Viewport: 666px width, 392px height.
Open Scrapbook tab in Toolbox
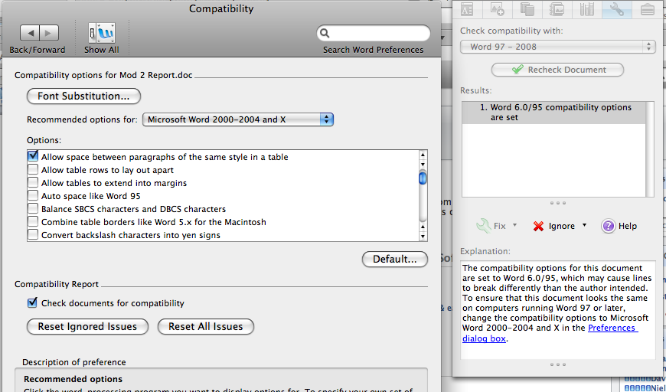tap(527, 9)
